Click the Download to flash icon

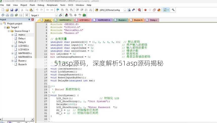click(26, 15)
